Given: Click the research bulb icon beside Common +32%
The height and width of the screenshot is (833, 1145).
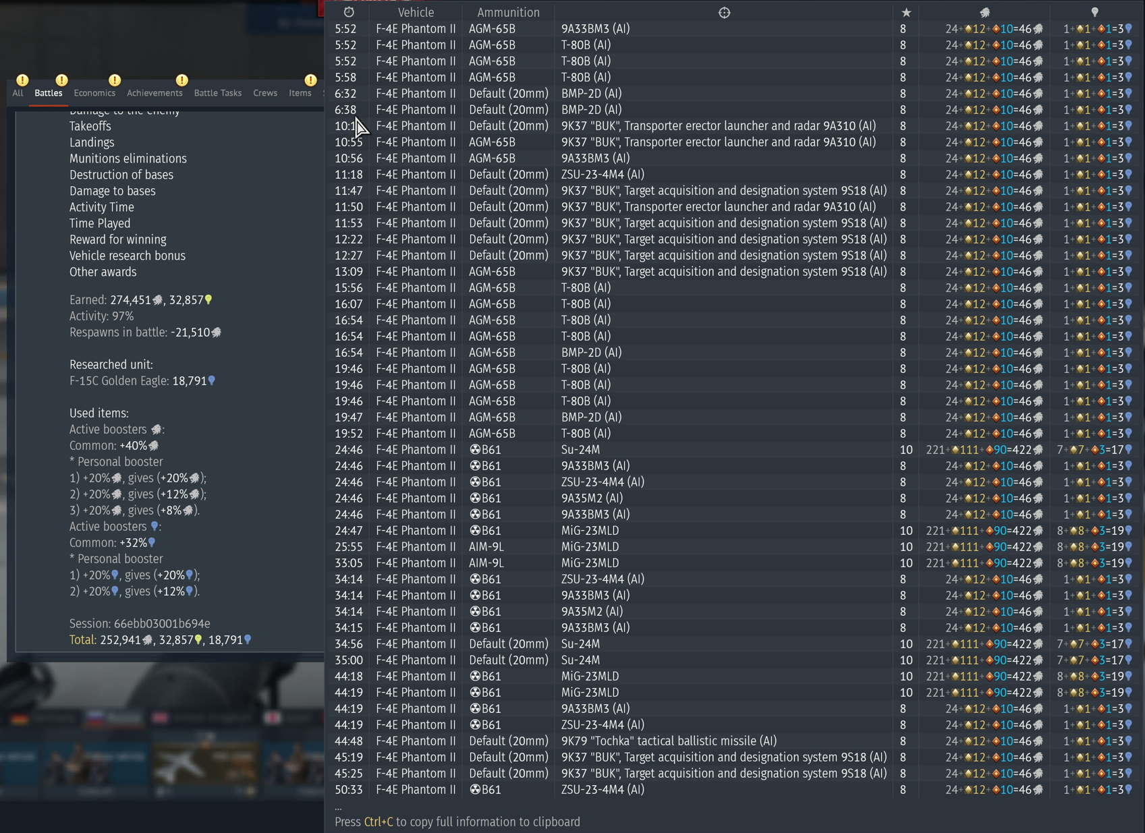Looking at the screenshot, I should coord(152,543).
